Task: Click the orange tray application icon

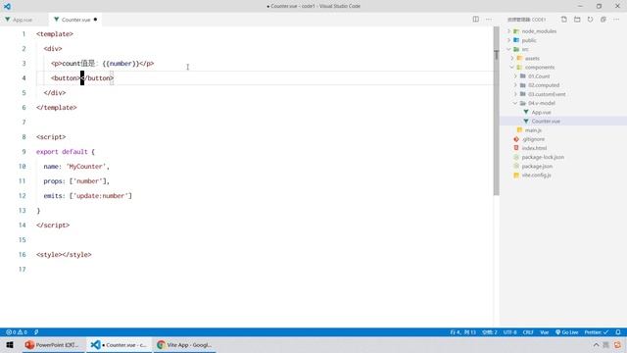Action: click(x=618, y=344)
